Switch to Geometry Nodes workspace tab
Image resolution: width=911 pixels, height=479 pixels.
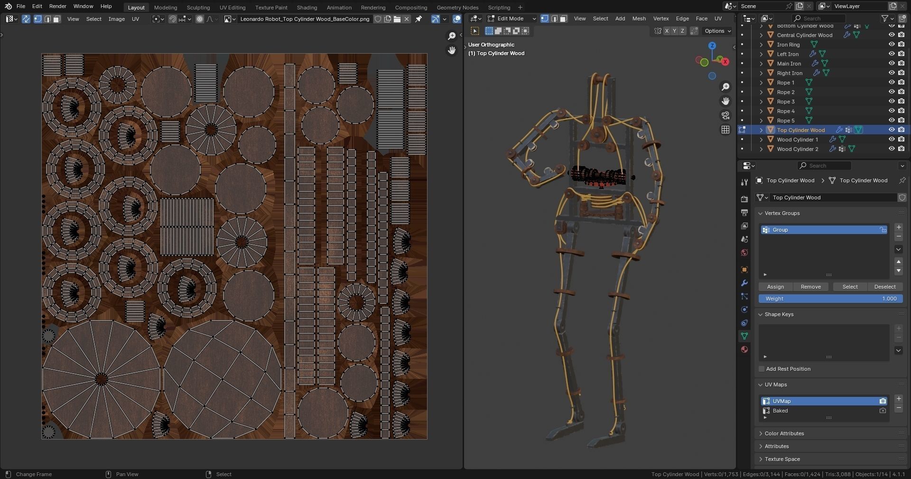pos(457,8)
